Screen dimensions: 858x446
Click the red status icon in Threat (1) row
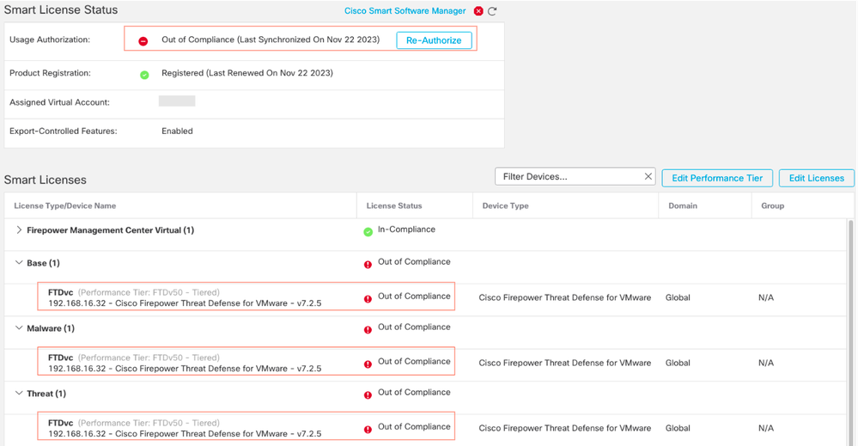pos(368,395)
